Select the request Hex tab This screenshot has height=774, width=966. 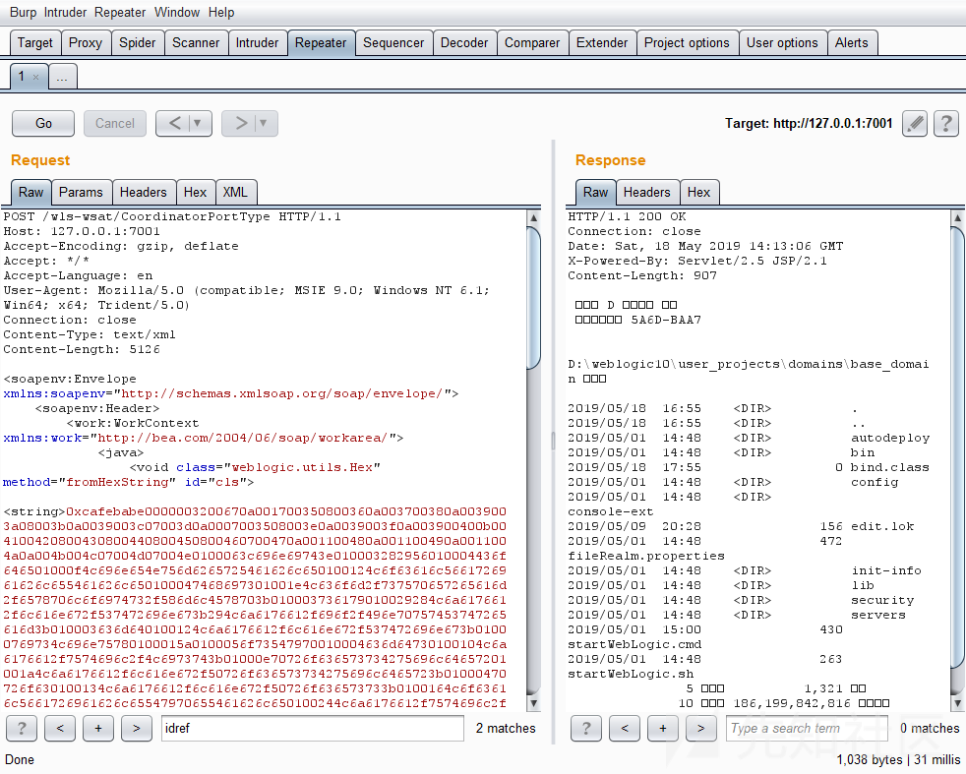click(195, 192)
